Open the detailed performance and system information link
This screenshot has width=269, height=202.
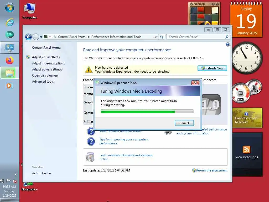(x=201, y=132)
